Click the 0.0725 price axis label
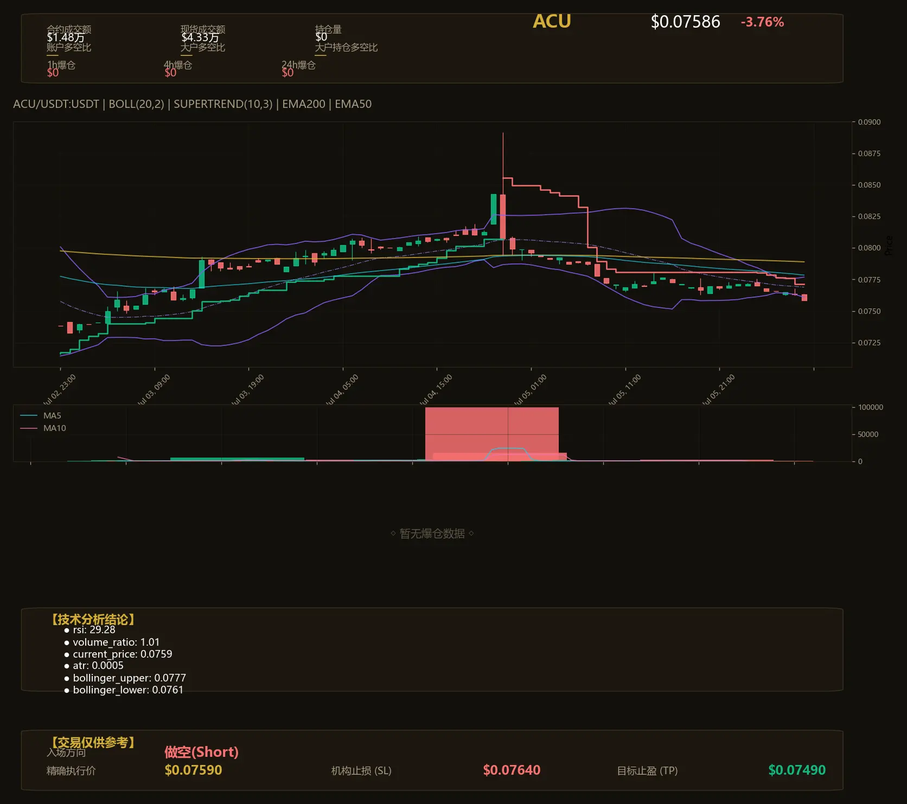Screen dimensions: 907x804 pyautogui.click(x=869, y=343)
